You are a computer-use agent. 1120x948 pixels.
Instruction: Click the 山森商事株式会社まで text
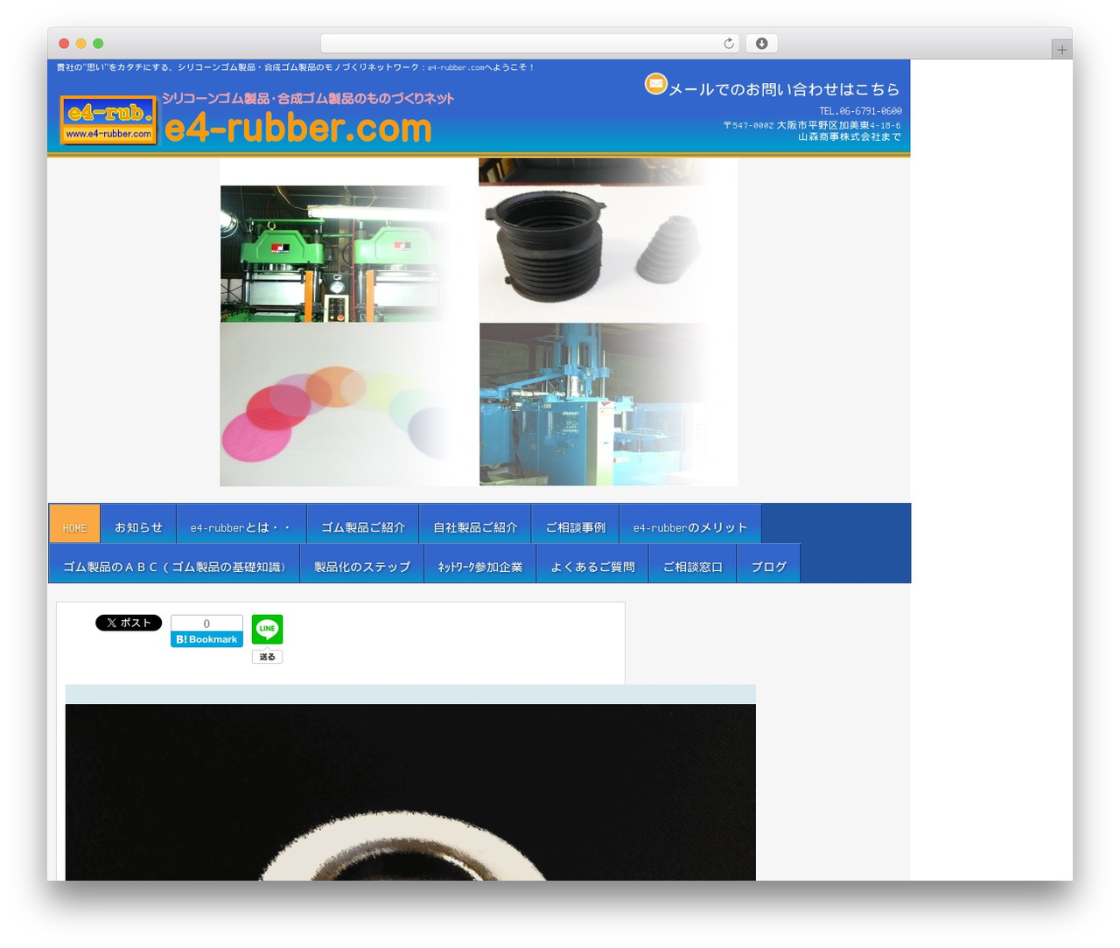849,137
